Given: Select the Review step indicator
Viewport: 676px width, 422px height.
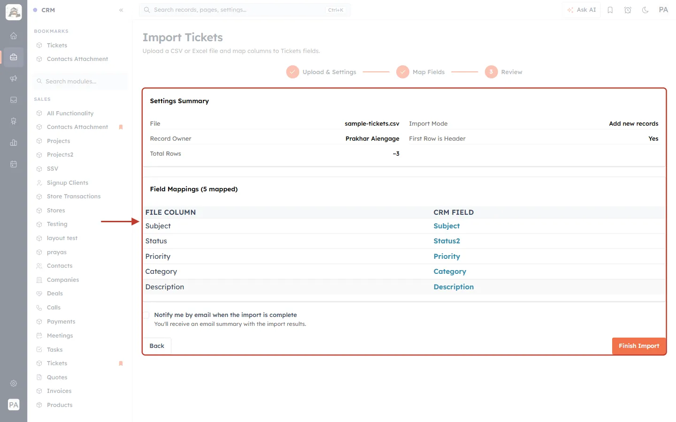Looking at the screenshot, I should point(503,72).
